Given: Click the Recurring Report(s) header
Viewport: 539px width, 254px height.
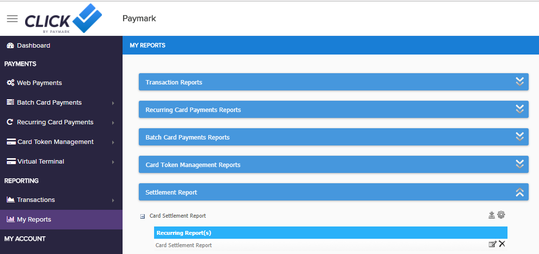Looking at the screenshot, I should (331, 233).
